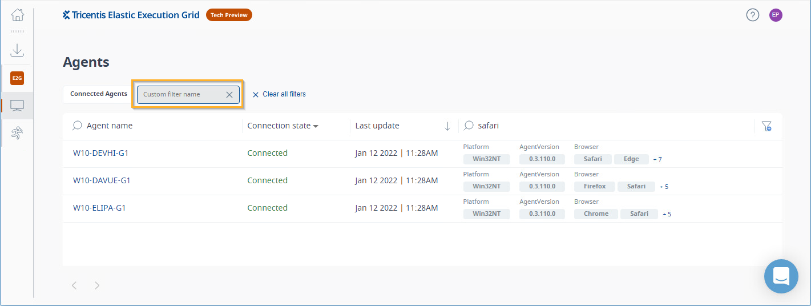This screenshot has height=306, width=811.
Task: Open agent W10-ELIPA-G1
Action: [99, 208]
